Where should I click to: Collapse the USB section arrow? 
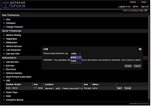click(x=4, y=81)
